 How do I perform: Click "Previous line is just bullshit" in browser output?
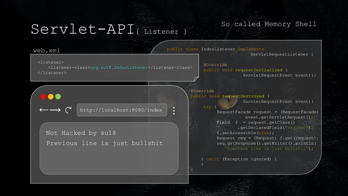(x=105, y=143)
